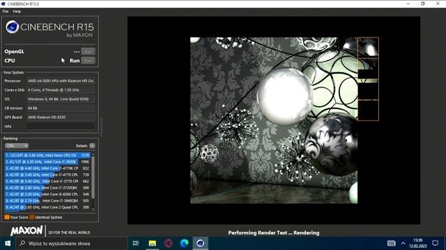
Task: Click ranking scrollbar down arrow
Action: (93, 210)
